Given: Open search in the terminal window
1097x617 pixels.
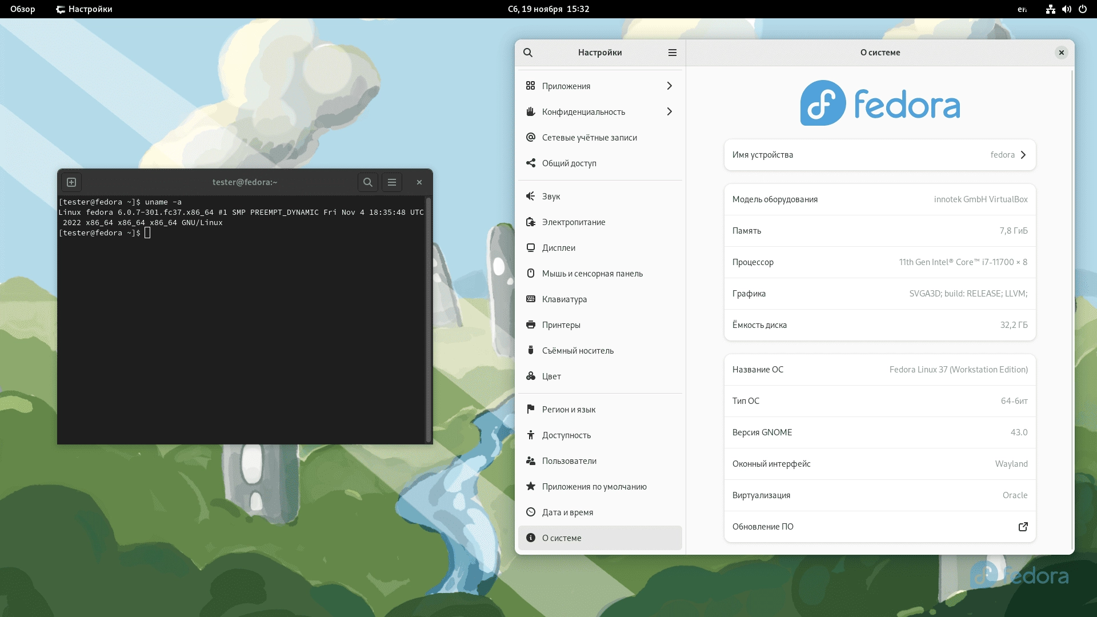Looking at the screenshot, I should [368, 182].
